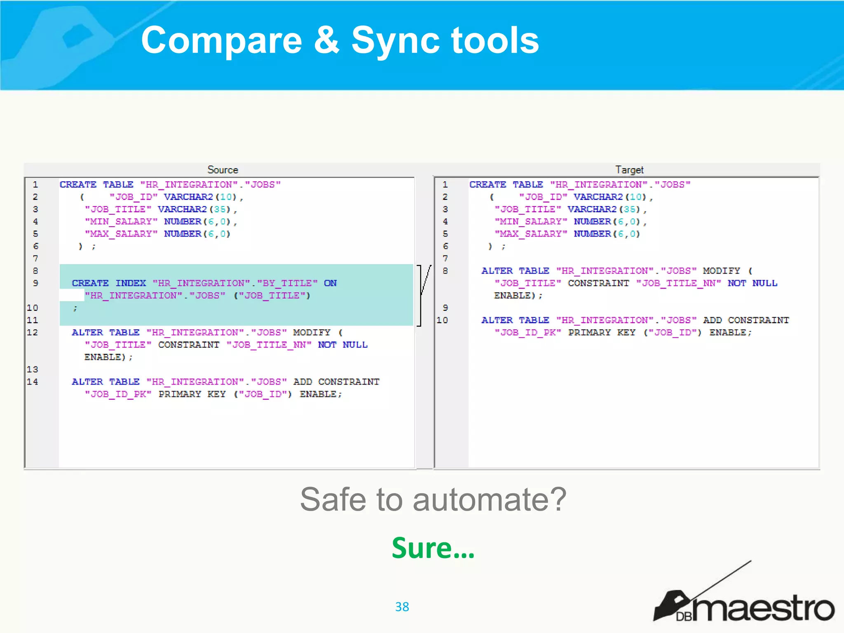The image size is (844, 633).
Task: Click line number 12 in Source gutter
Action: pos(33,333)
